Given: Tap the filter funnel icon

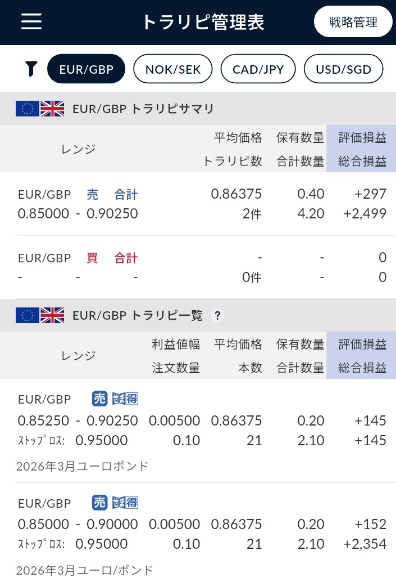Looking at the screenshot, I should tap(31, 69).
